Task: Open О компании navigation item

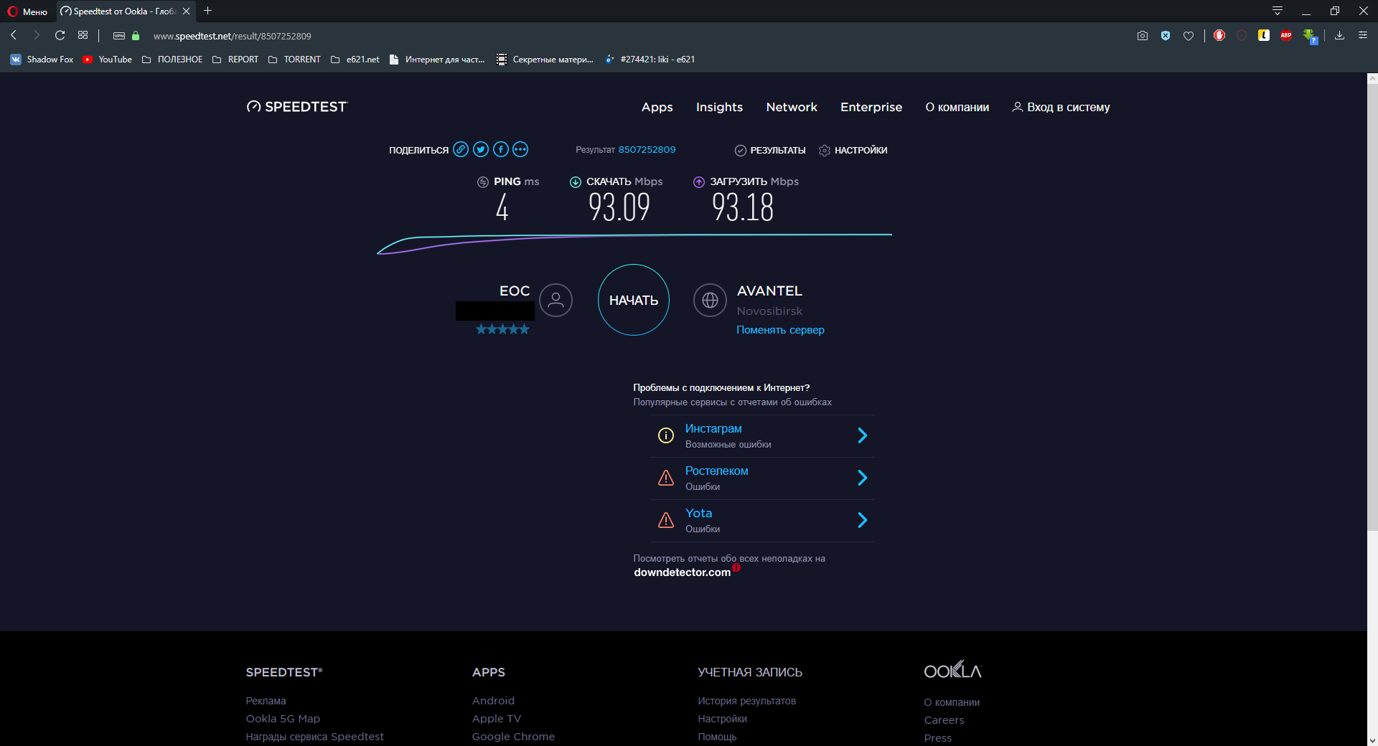Action: pos(957,107)
